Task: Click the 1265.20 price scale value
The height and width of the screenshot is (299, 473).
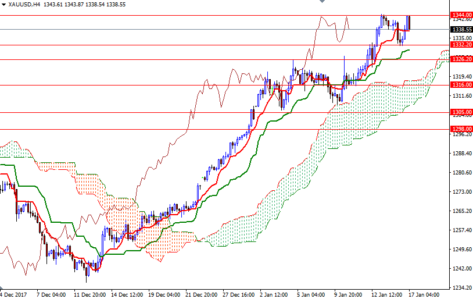Action: (x=462, y=211)
